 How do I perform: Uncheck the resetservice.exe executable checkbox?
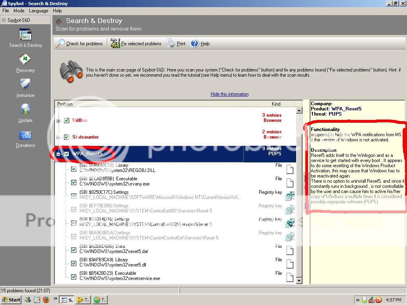(74, 277)
